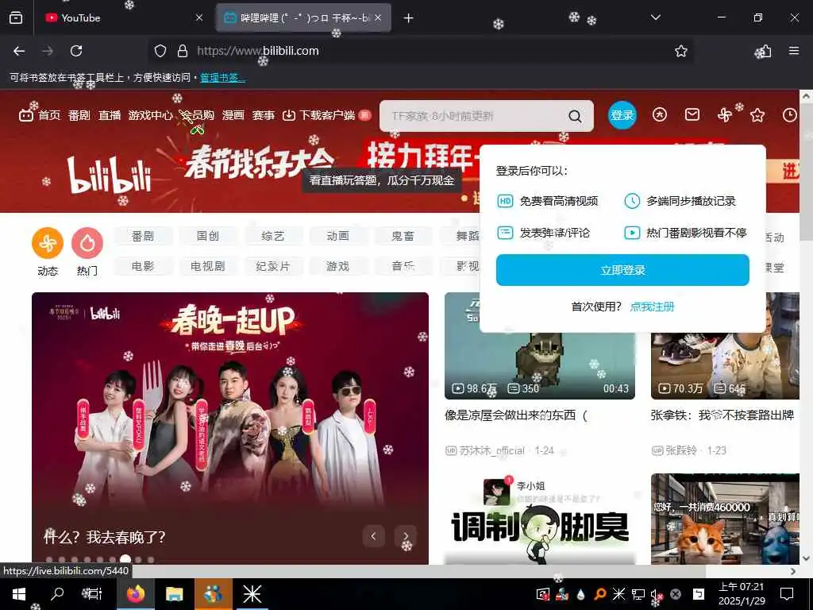Click the bilibili logo in banner
This screenshot has width=813, height=610.
(x=110, y=176)
